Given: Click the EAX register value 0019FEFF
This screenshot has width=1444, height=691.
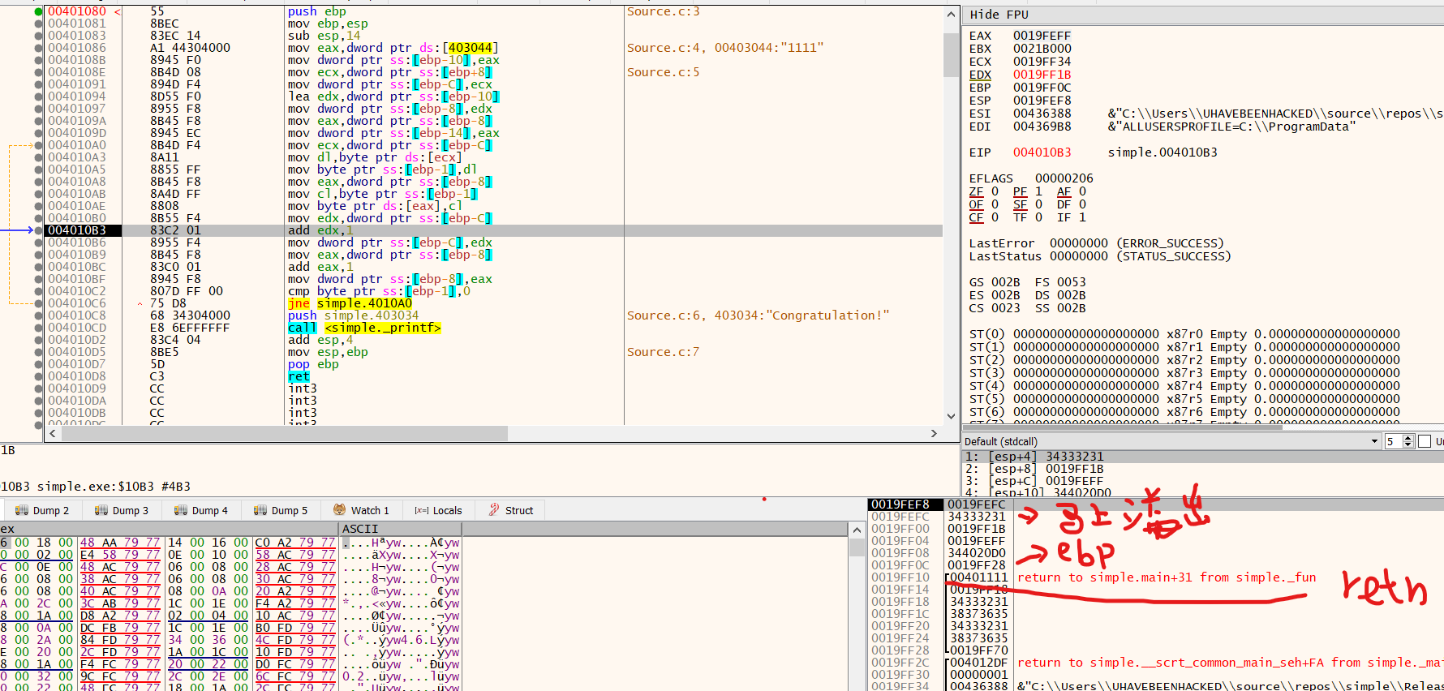Looking at the screenshot, I should click(1042, 36).
